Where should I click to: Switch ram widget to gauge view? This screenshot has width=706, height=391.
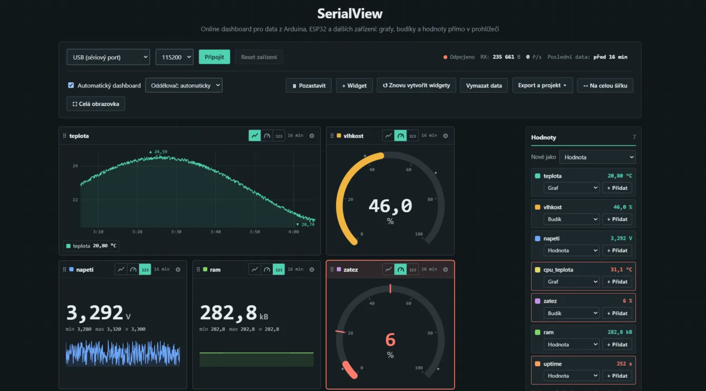pos(267,270)
